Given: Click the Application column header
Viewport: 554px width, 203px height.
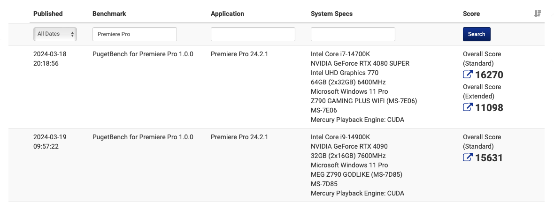Looking at the screenshot, I should [227, 14].
